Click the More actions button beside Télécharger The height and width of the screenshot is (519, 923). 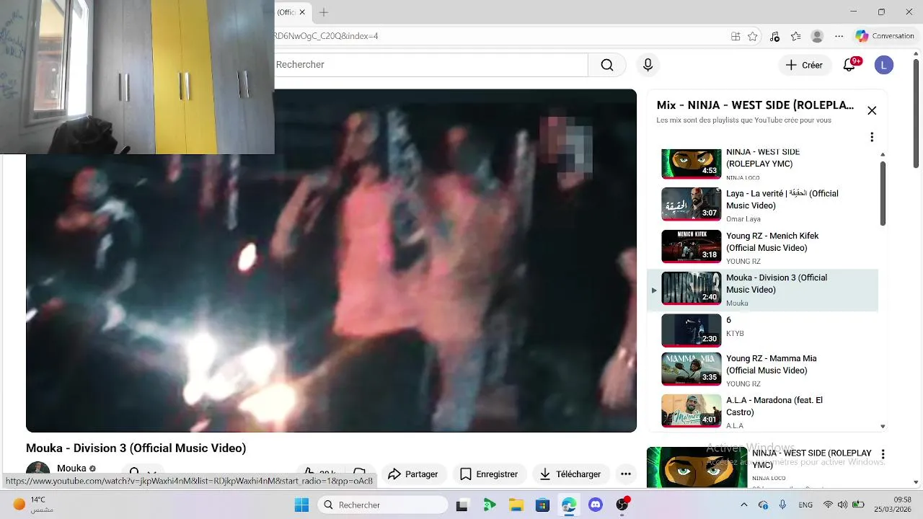pyautogui.click(x=626, y=474)
